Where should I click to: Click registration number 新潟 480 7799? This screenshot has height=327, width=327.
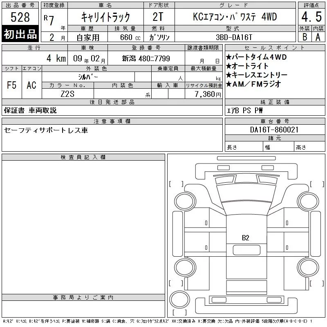146,58
